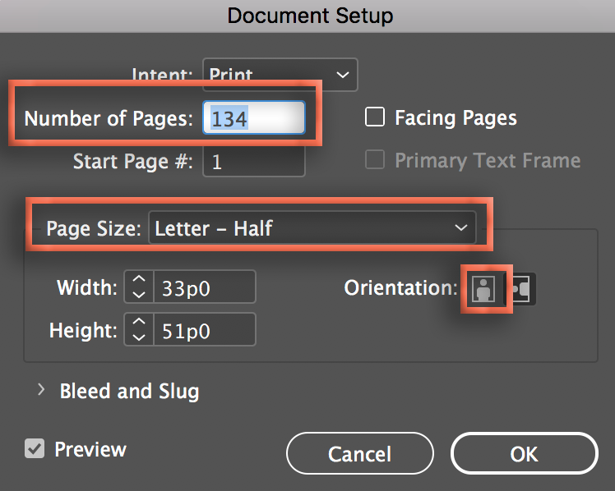Click the Height value field

coord(204,330)
